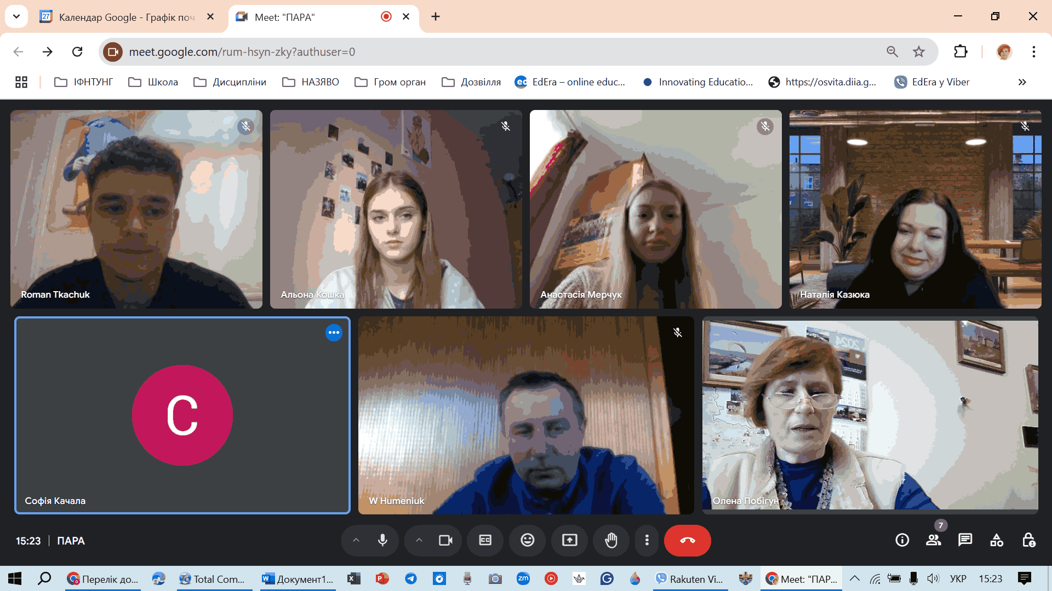Turn off camera in Meet toolbar
1052x591 pixels.
445,541
